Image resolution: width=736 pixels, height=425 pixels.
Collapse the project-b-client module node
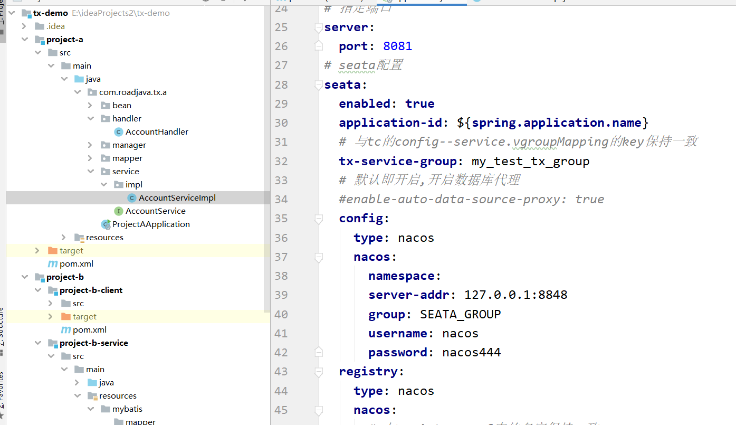coord(37,290)
